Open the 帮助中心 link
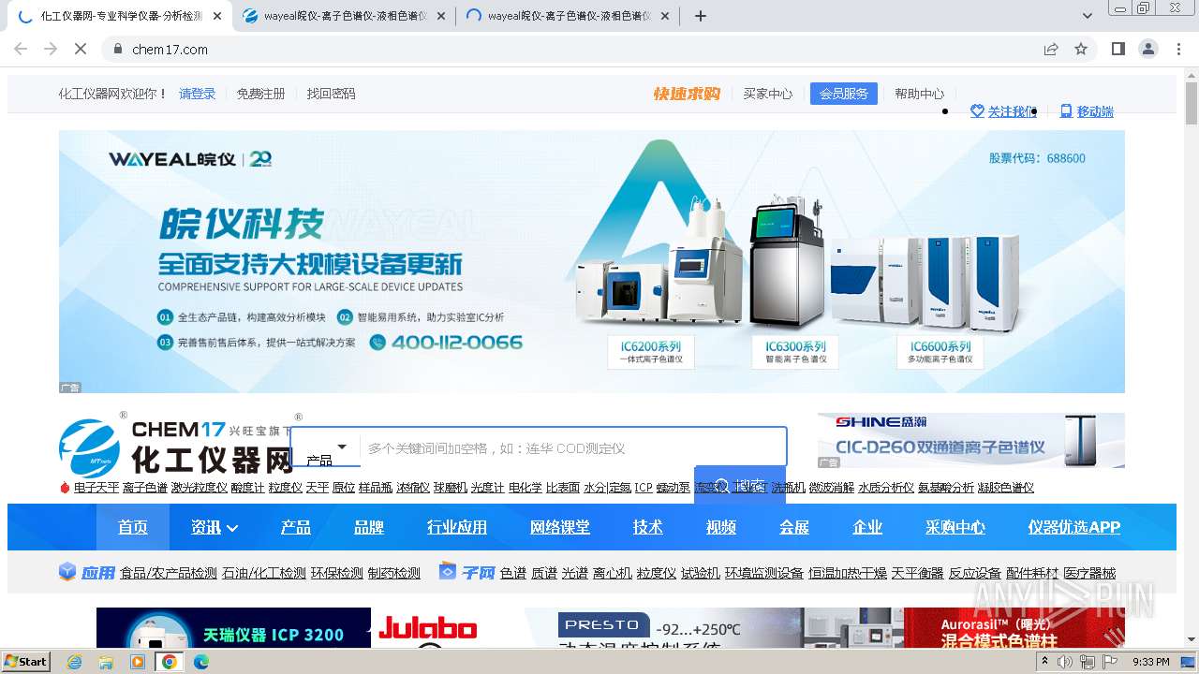The image size is (1199, 674). click(920, 94)
